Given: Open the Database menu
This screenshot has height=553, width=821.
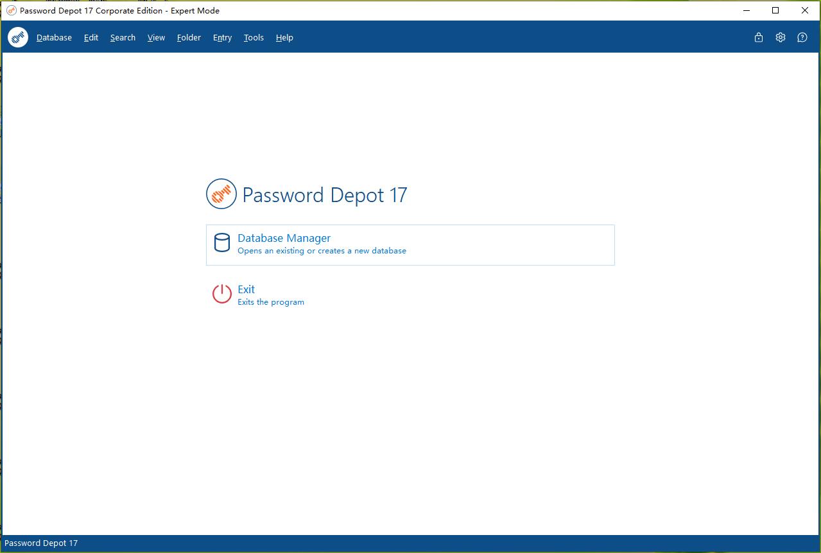Looking at the screenshot, I should pos(54,37).
